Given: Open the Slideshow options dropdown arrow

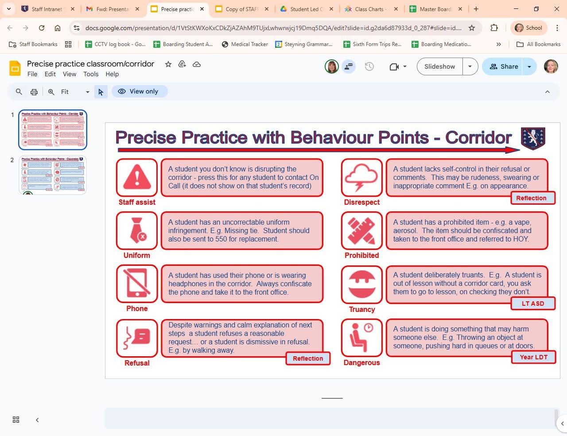Looking at the screenshot, I should (x=470, y=66).
